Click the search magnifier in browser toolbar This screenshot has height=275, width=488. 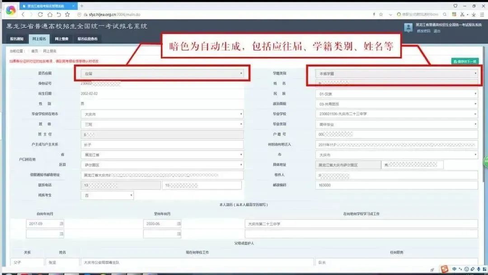click(x=445, y=14)
